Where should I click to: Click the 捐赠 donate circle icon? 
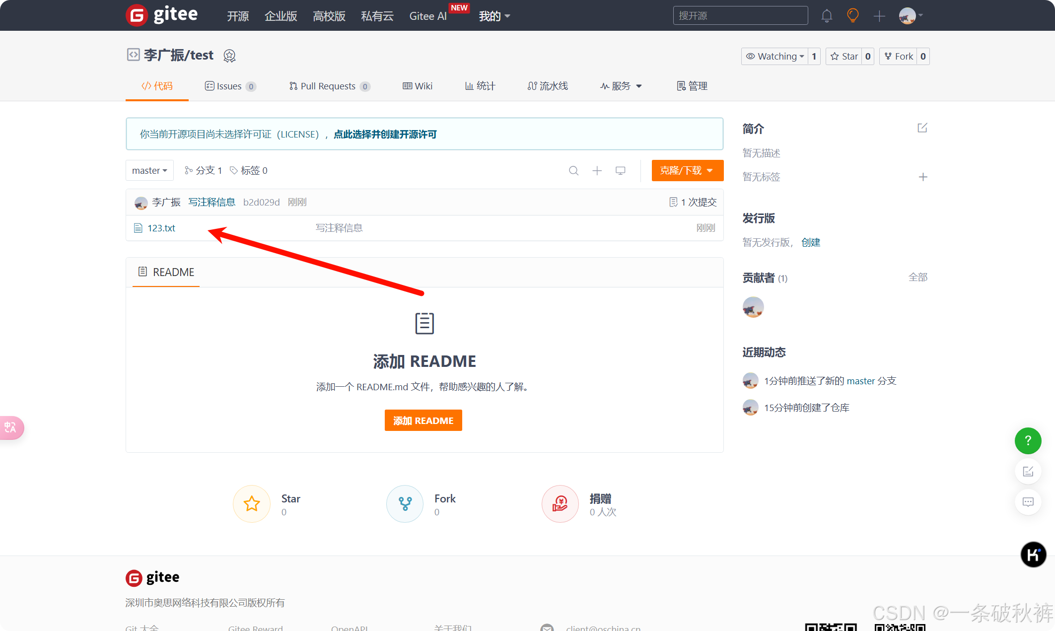tap(560, 504)
